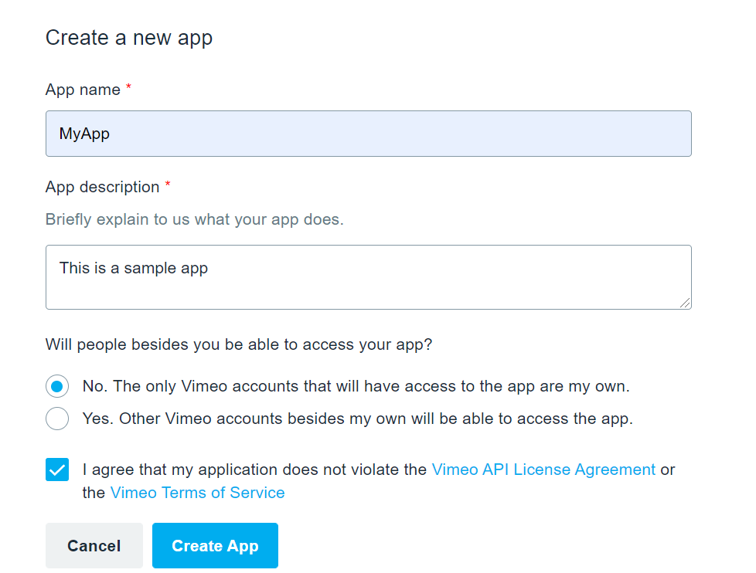This screenshot has width=756, height=573.
Task: Select the 'Yes' radio button for other accounts
Action: click(x=57, y=419)
